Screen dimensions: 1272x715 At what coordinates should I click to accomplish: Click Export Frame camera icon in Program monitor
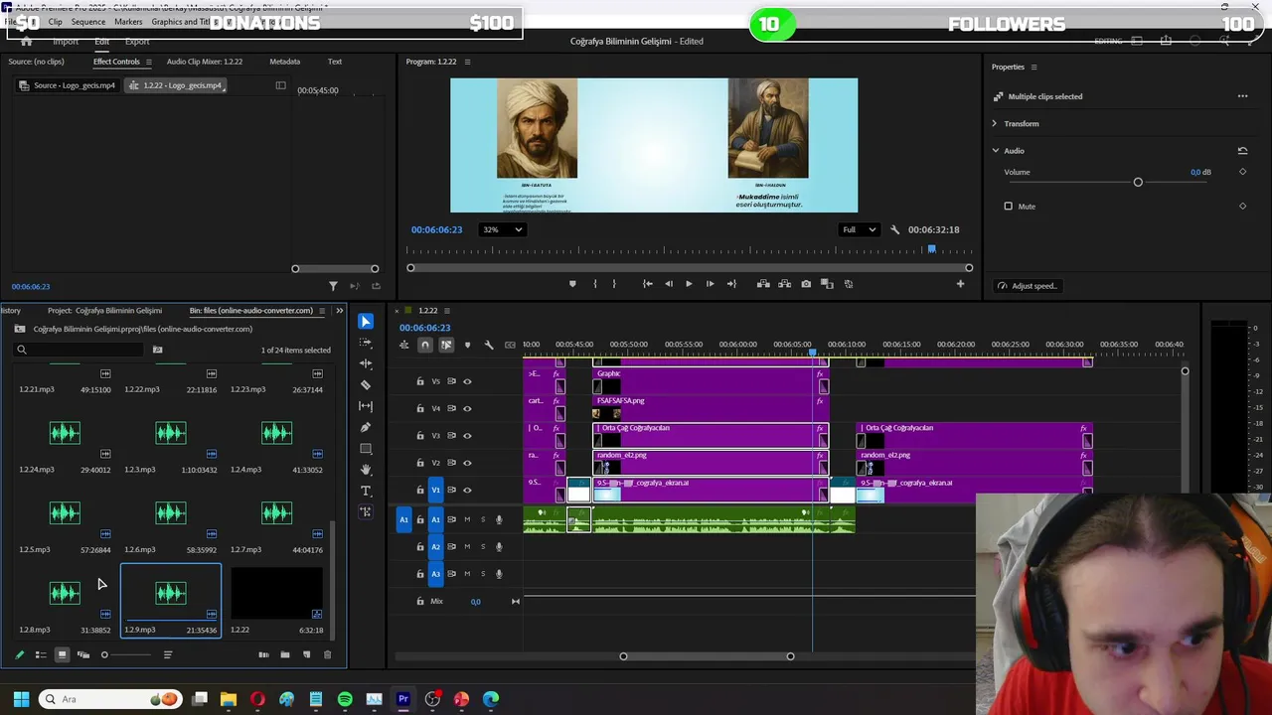(x=806, y=284)
